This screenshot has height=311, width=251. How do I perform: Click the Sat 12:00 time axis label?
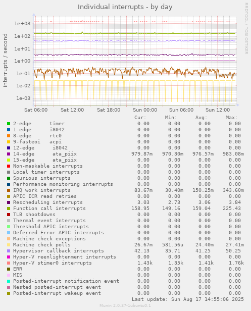pos(72,110)
